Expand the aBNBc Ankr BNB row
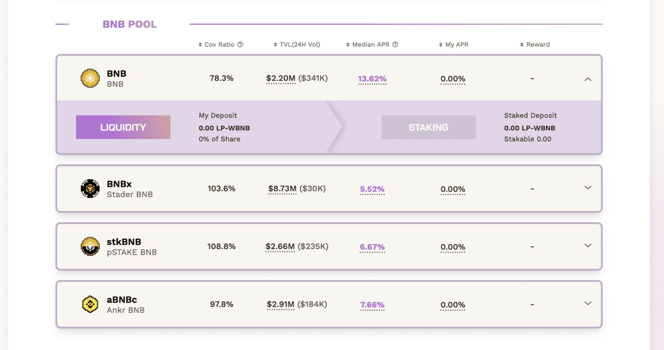 [588, 304]
